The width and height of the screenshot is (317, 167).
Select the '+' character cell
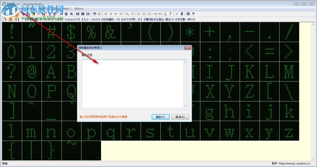click(x=210, y=32)
